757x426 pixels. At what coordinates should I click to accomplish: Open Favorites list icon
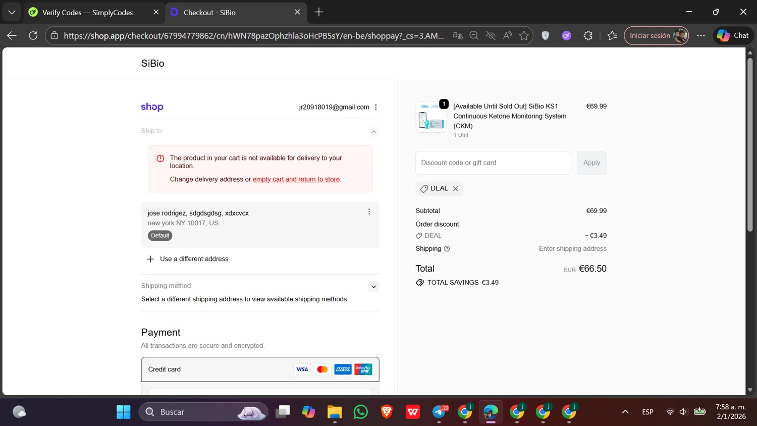tap(612, 35)
